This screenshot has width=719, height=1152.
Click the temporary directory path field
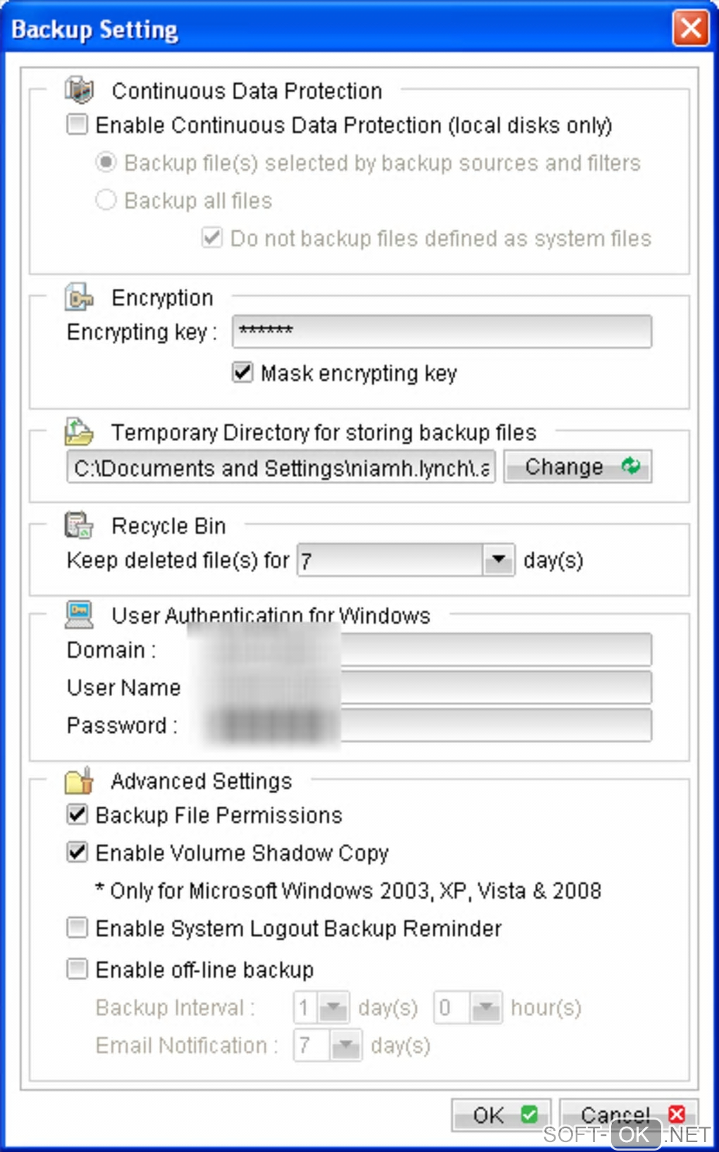[x=281, y=467]
